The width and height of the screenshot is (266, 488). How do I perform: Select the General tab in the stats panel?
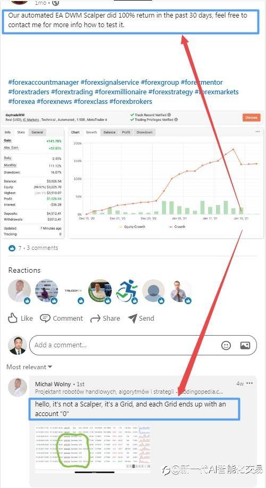pyautogui.click(x=37, y=132)
